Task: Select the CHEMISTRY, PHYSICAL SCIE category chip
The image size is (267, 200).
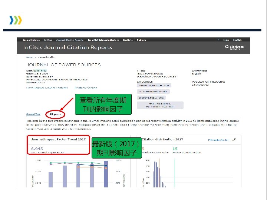Action: pyautogui.click(x=154, y=86)
